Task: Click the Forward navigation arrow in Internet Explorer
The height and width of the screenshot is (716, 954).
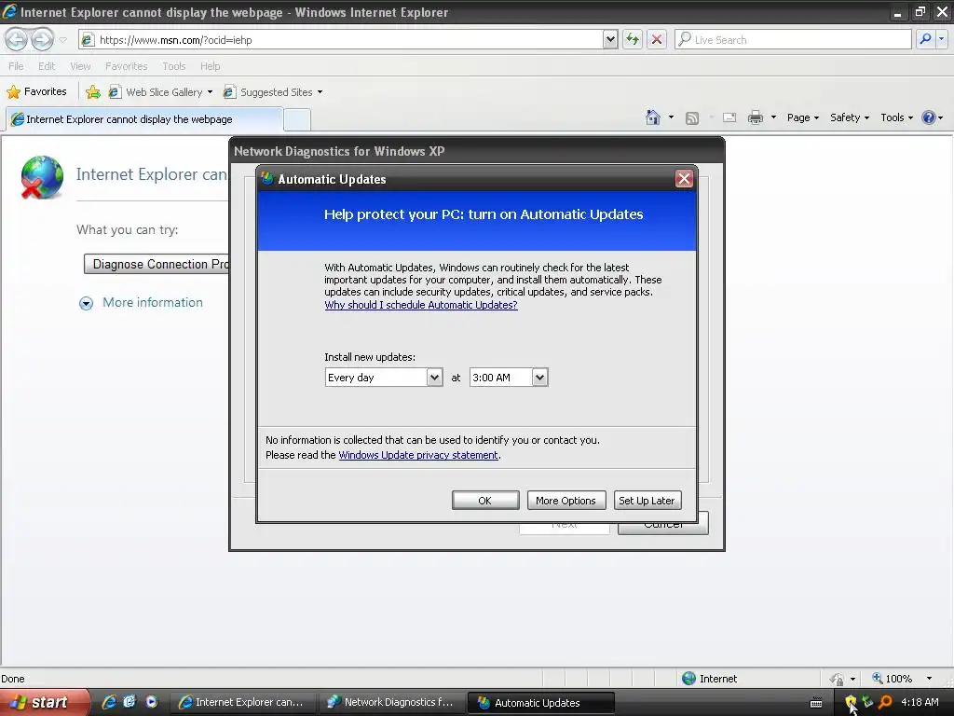Action: click(42, 39)
